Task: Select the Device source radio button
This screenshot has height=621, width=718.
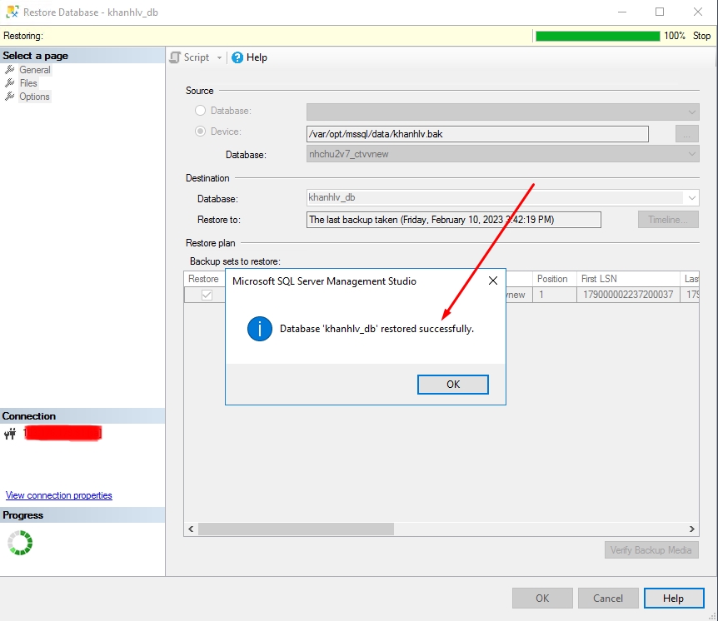Action: 200,132
